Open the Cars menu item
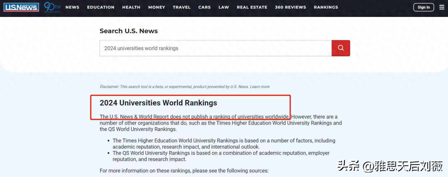 (x=204, y=7)
